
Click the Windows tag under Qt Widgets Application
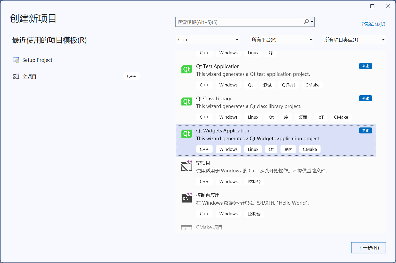click(x=228, y=149)
